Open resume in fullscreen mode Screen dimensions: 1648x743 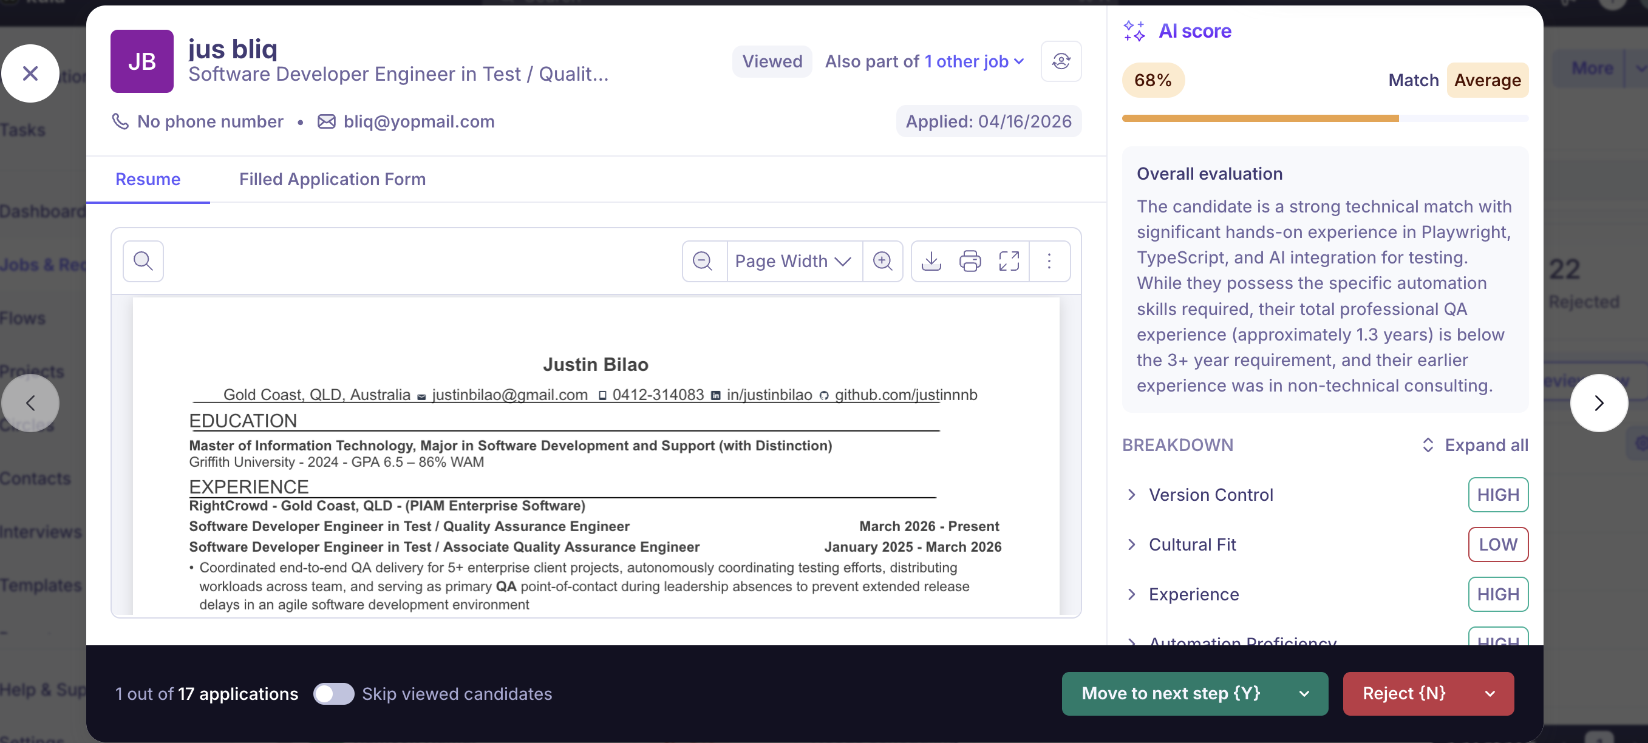coord(1009,261)
